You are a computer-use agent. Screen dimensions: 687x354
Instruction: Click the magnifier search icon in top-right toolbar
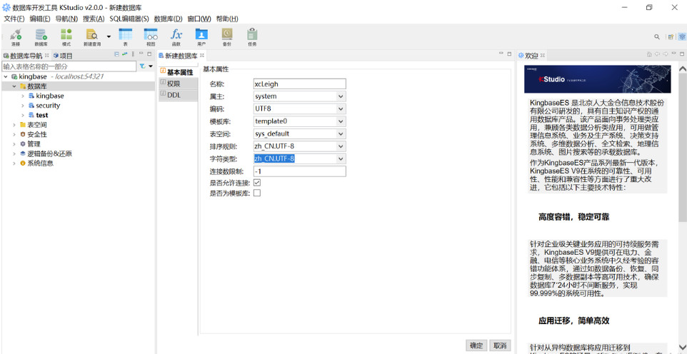pos(657,37)
